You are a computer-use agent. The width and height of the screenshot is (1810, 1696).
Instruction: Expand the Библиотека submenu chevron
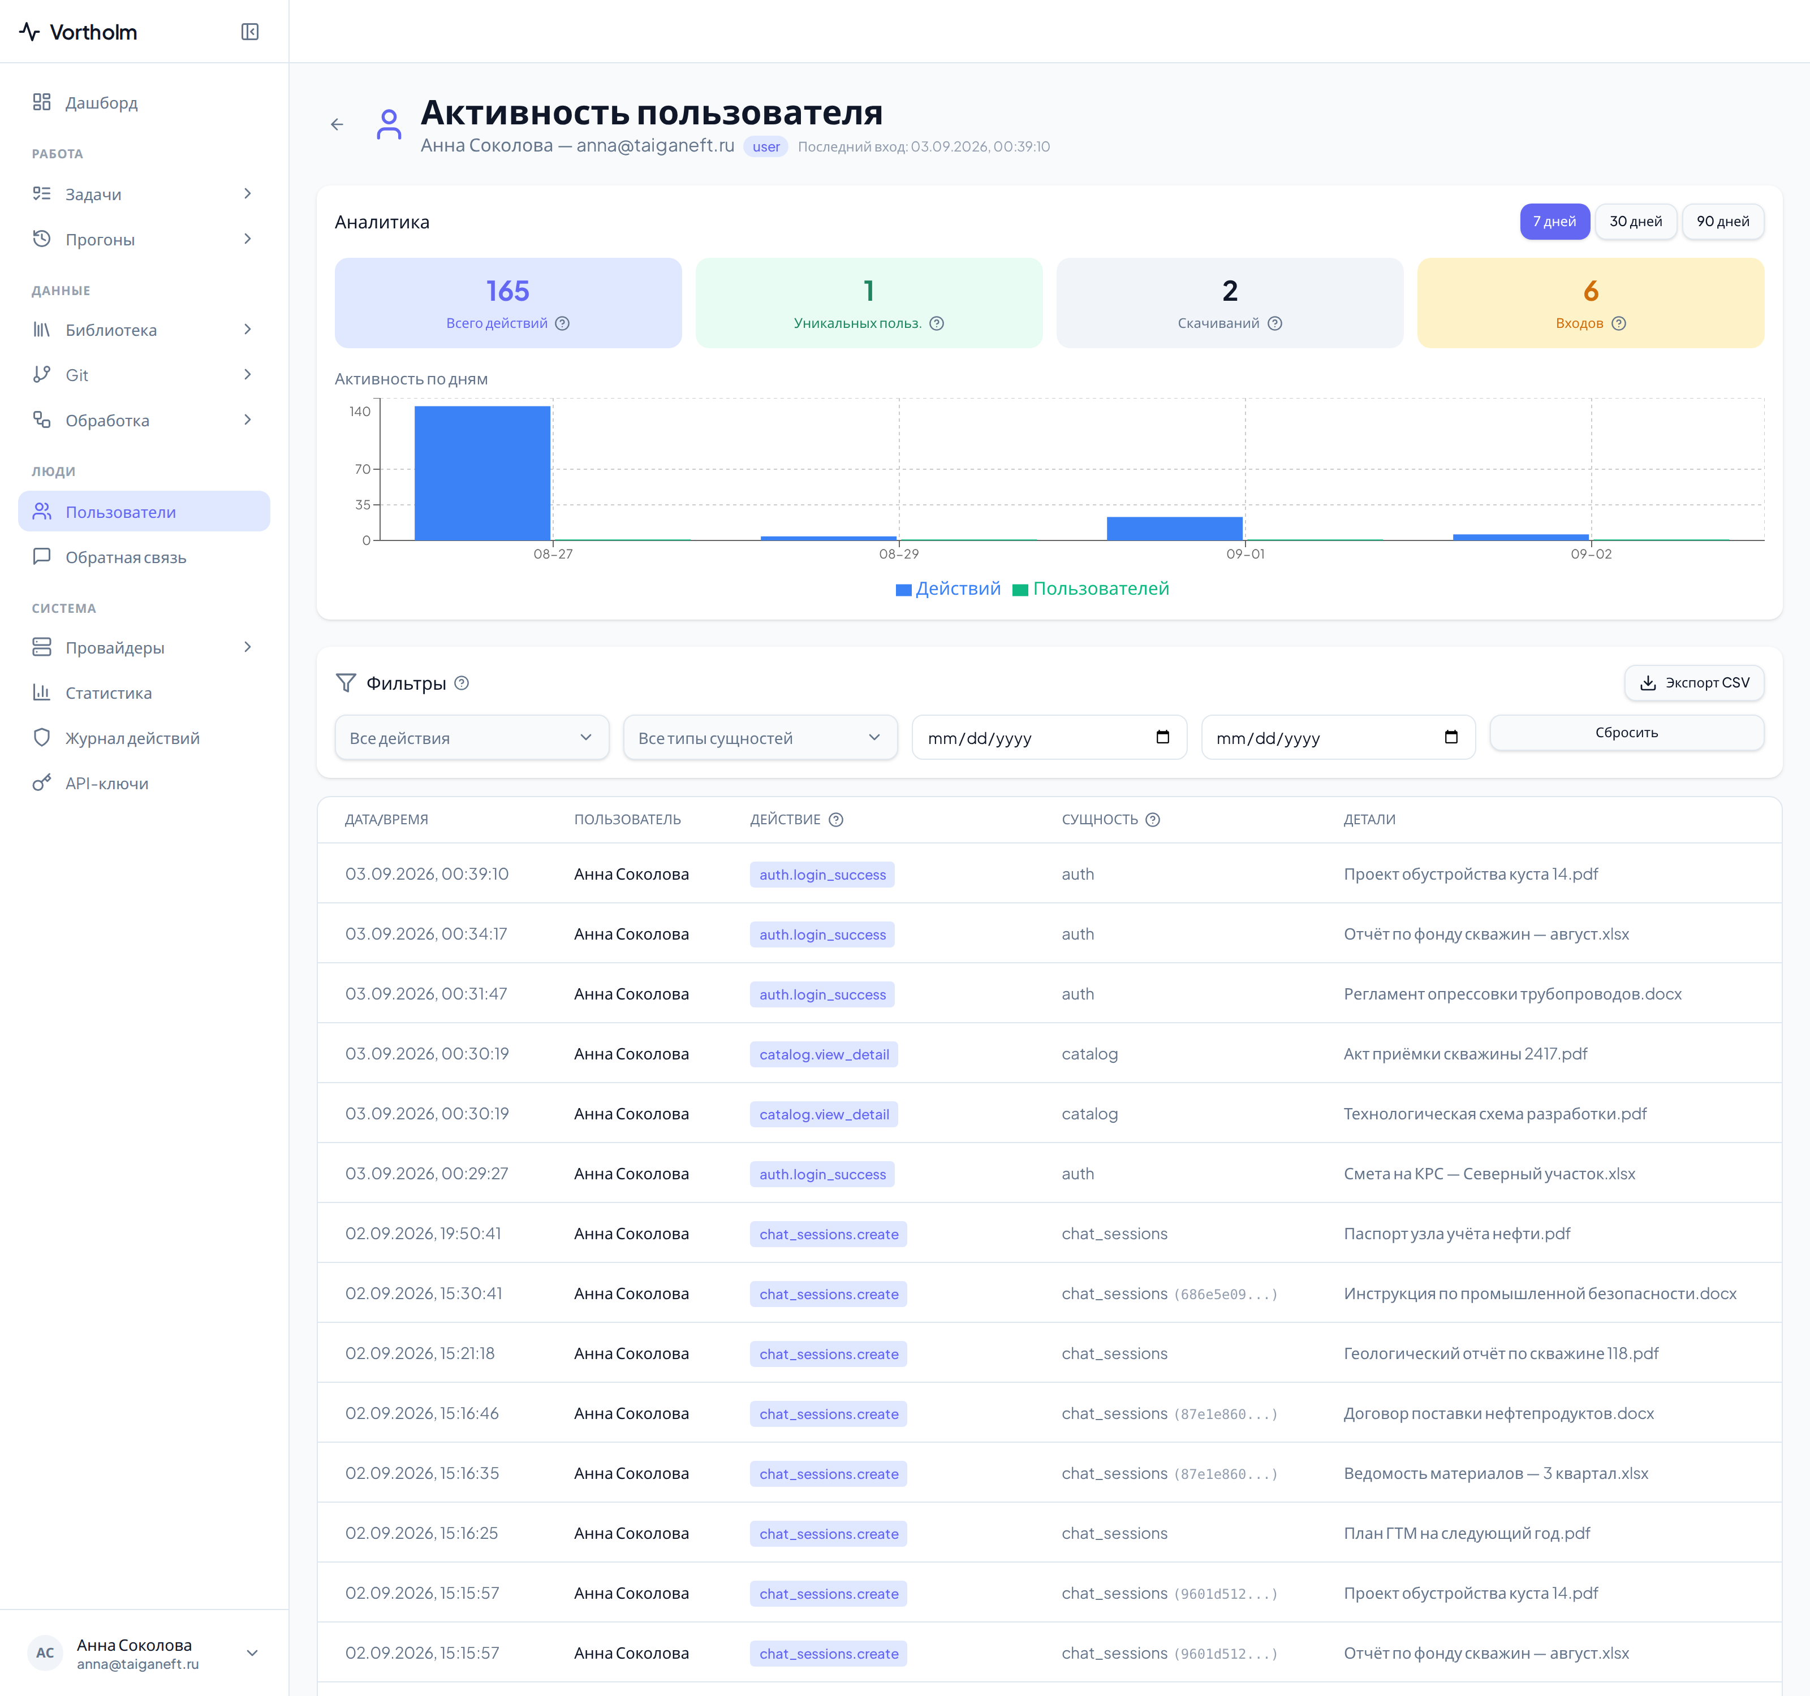248,330
